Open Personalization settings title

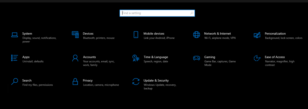tap(275, 34)
